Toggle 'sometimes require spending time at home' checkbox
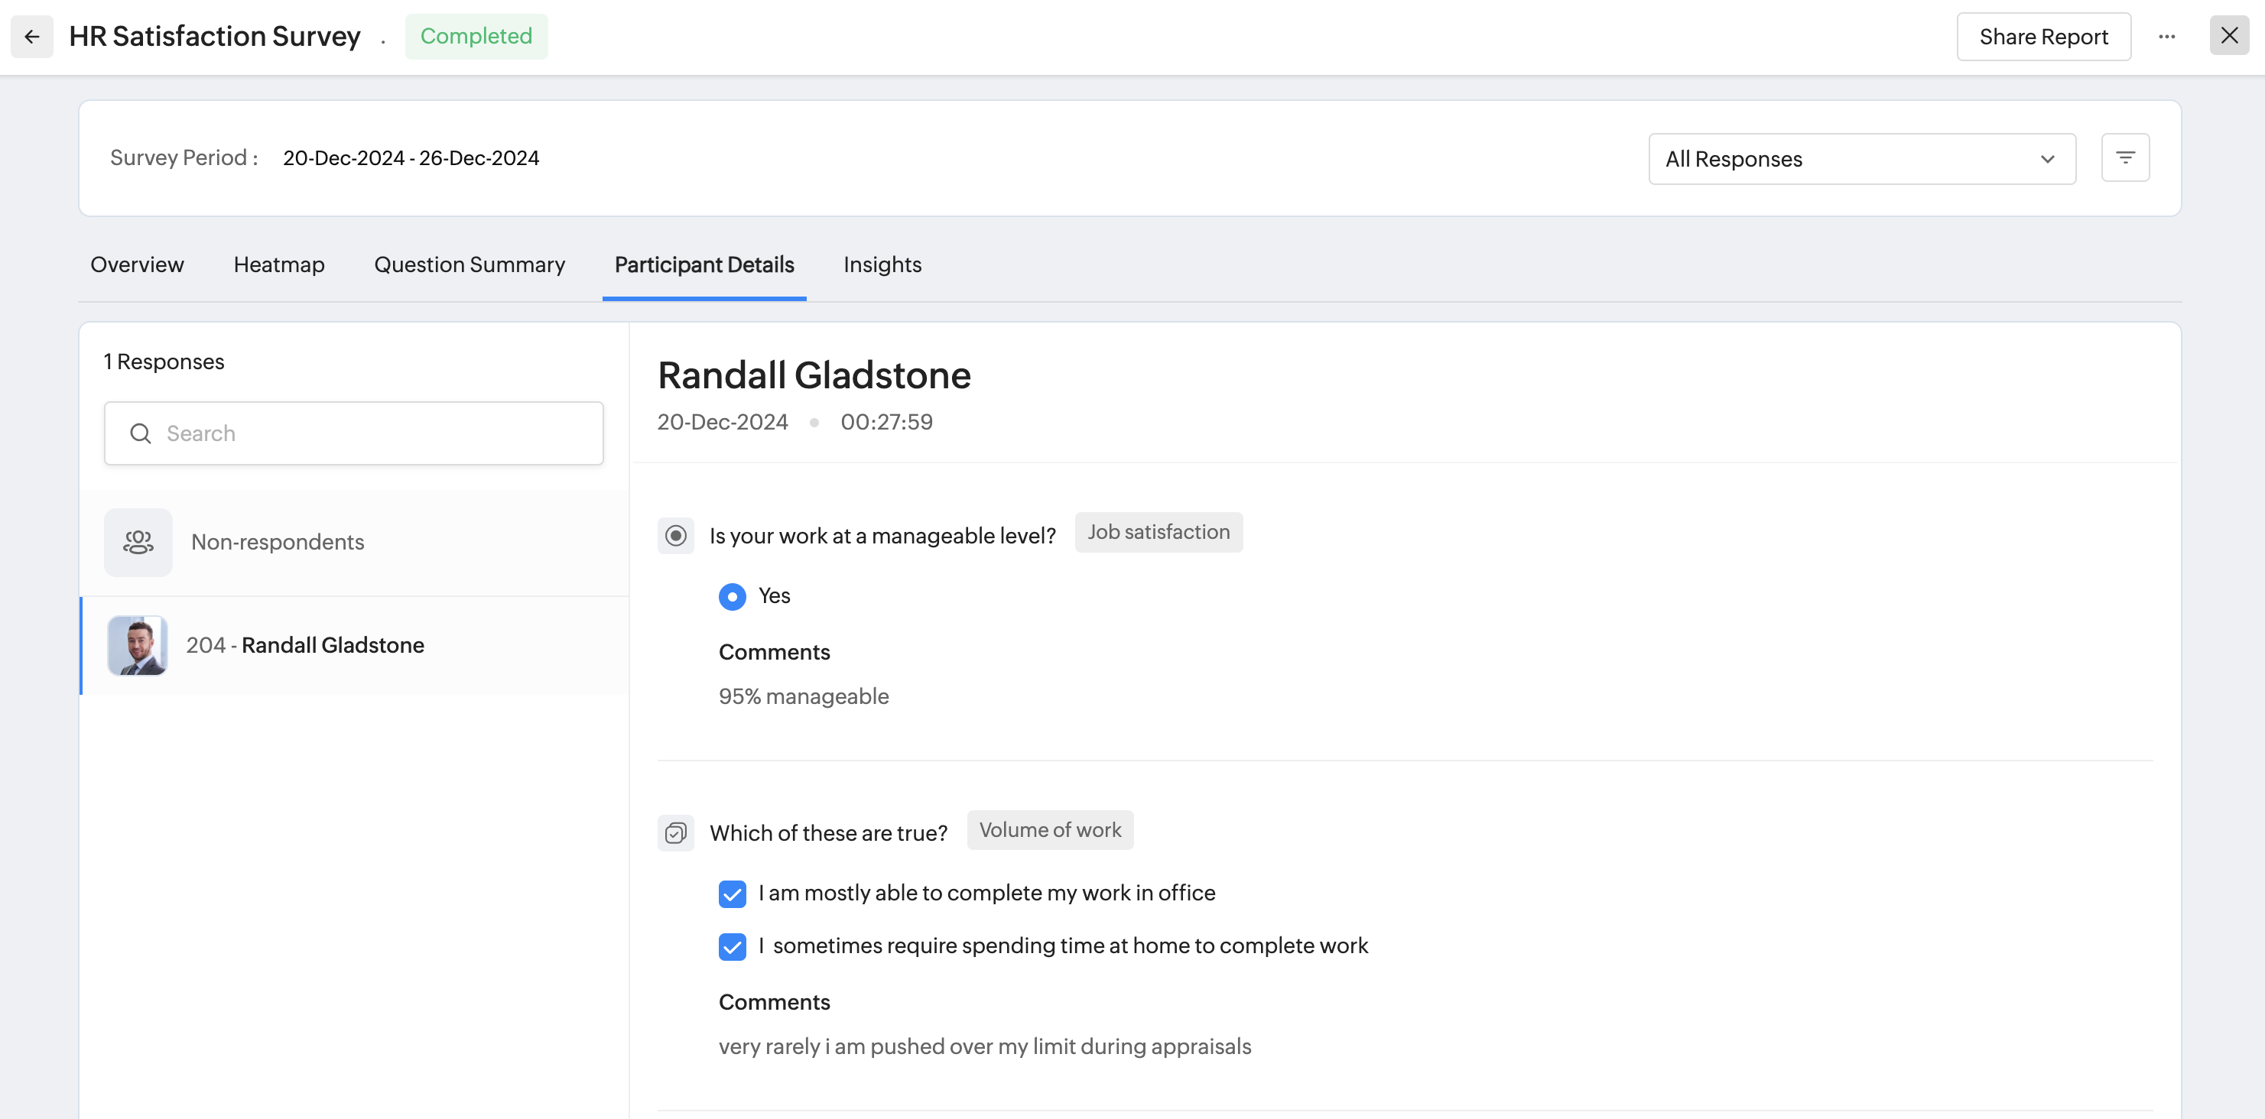This screenshot has width=2265, height=1119. point(732,947)
